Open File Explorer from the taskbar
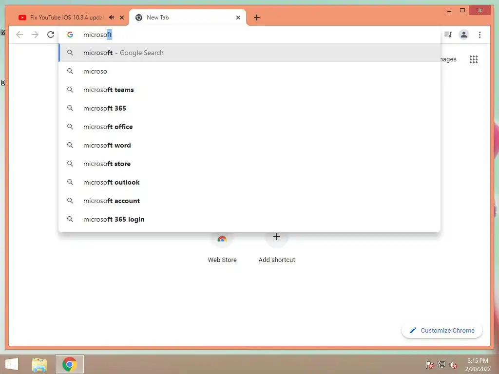 tap(39, 364)
